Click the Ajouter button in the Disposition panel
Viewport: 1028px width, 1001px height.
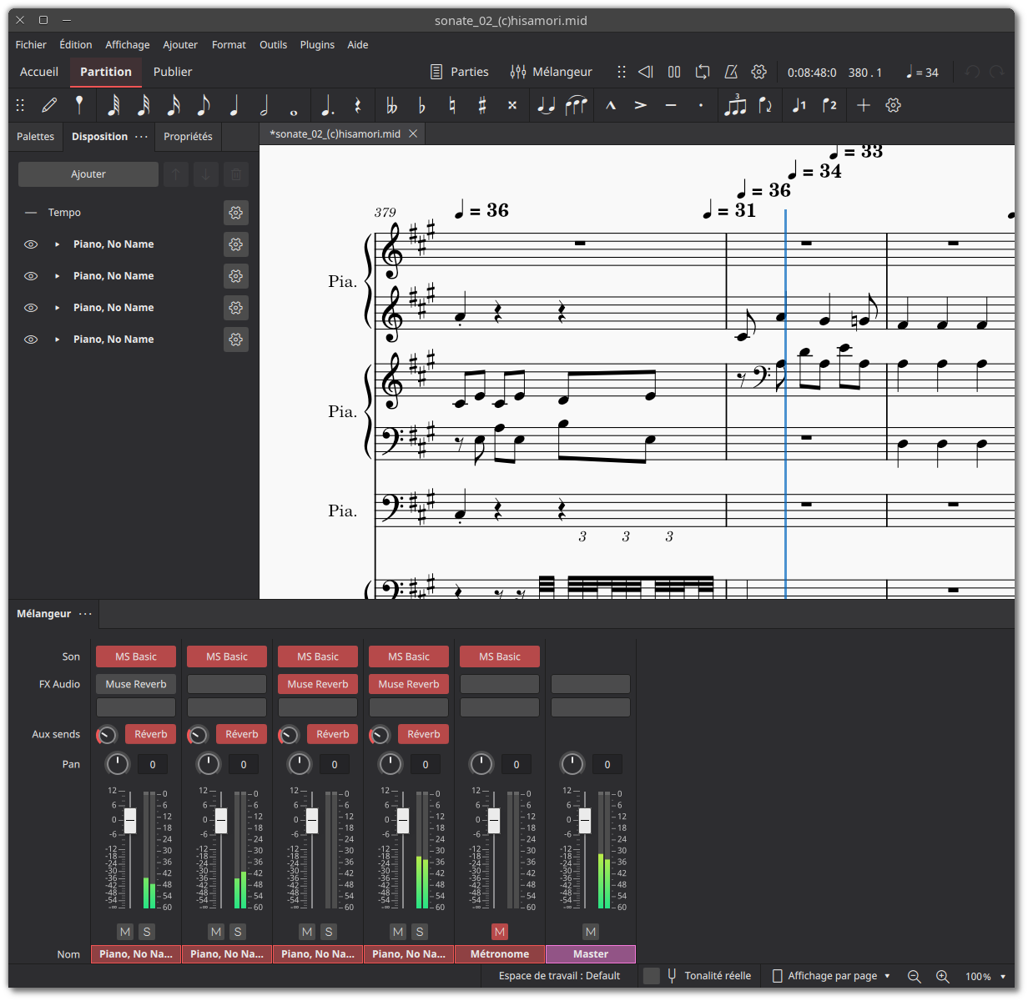pyautogui.click(x=88, y=174)
